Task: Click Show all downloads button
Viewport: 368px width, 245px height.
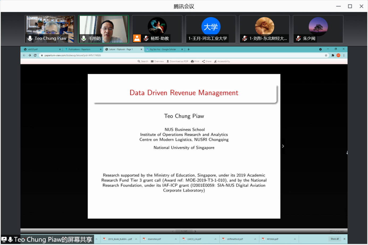Action: click(x=335, y=239)
